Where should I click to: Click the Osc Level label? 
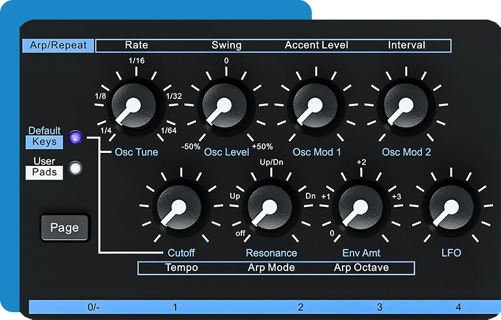226,152
